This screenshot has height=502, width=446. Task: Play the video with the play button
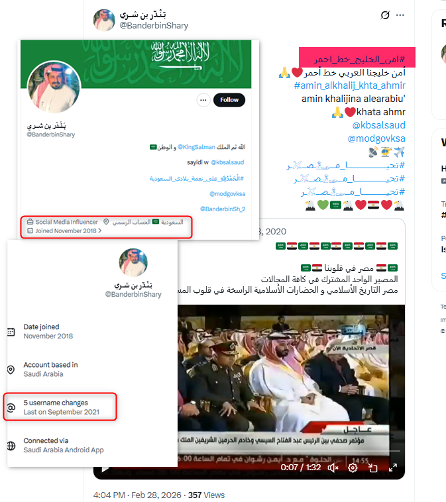[105, 470]
